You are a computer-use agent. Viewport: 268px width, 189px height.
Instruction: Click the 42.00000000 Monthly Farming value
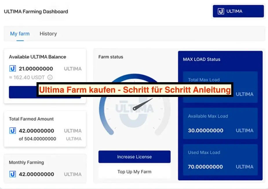(37, 174)
